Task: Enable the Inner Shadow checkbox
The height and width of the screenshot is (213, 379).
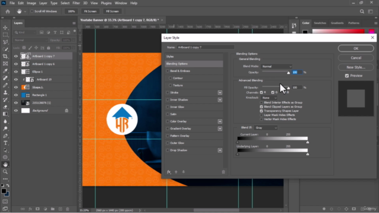Action: [168, 100]
